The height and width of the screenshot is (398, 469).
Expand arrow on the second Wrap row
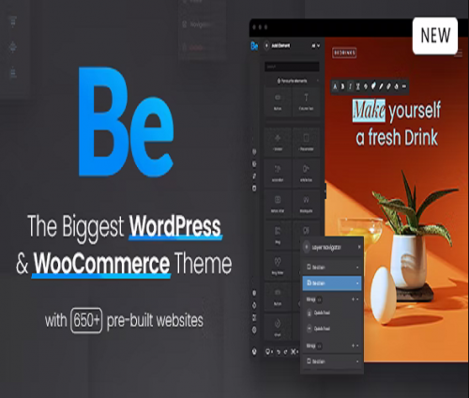point(357,345)
